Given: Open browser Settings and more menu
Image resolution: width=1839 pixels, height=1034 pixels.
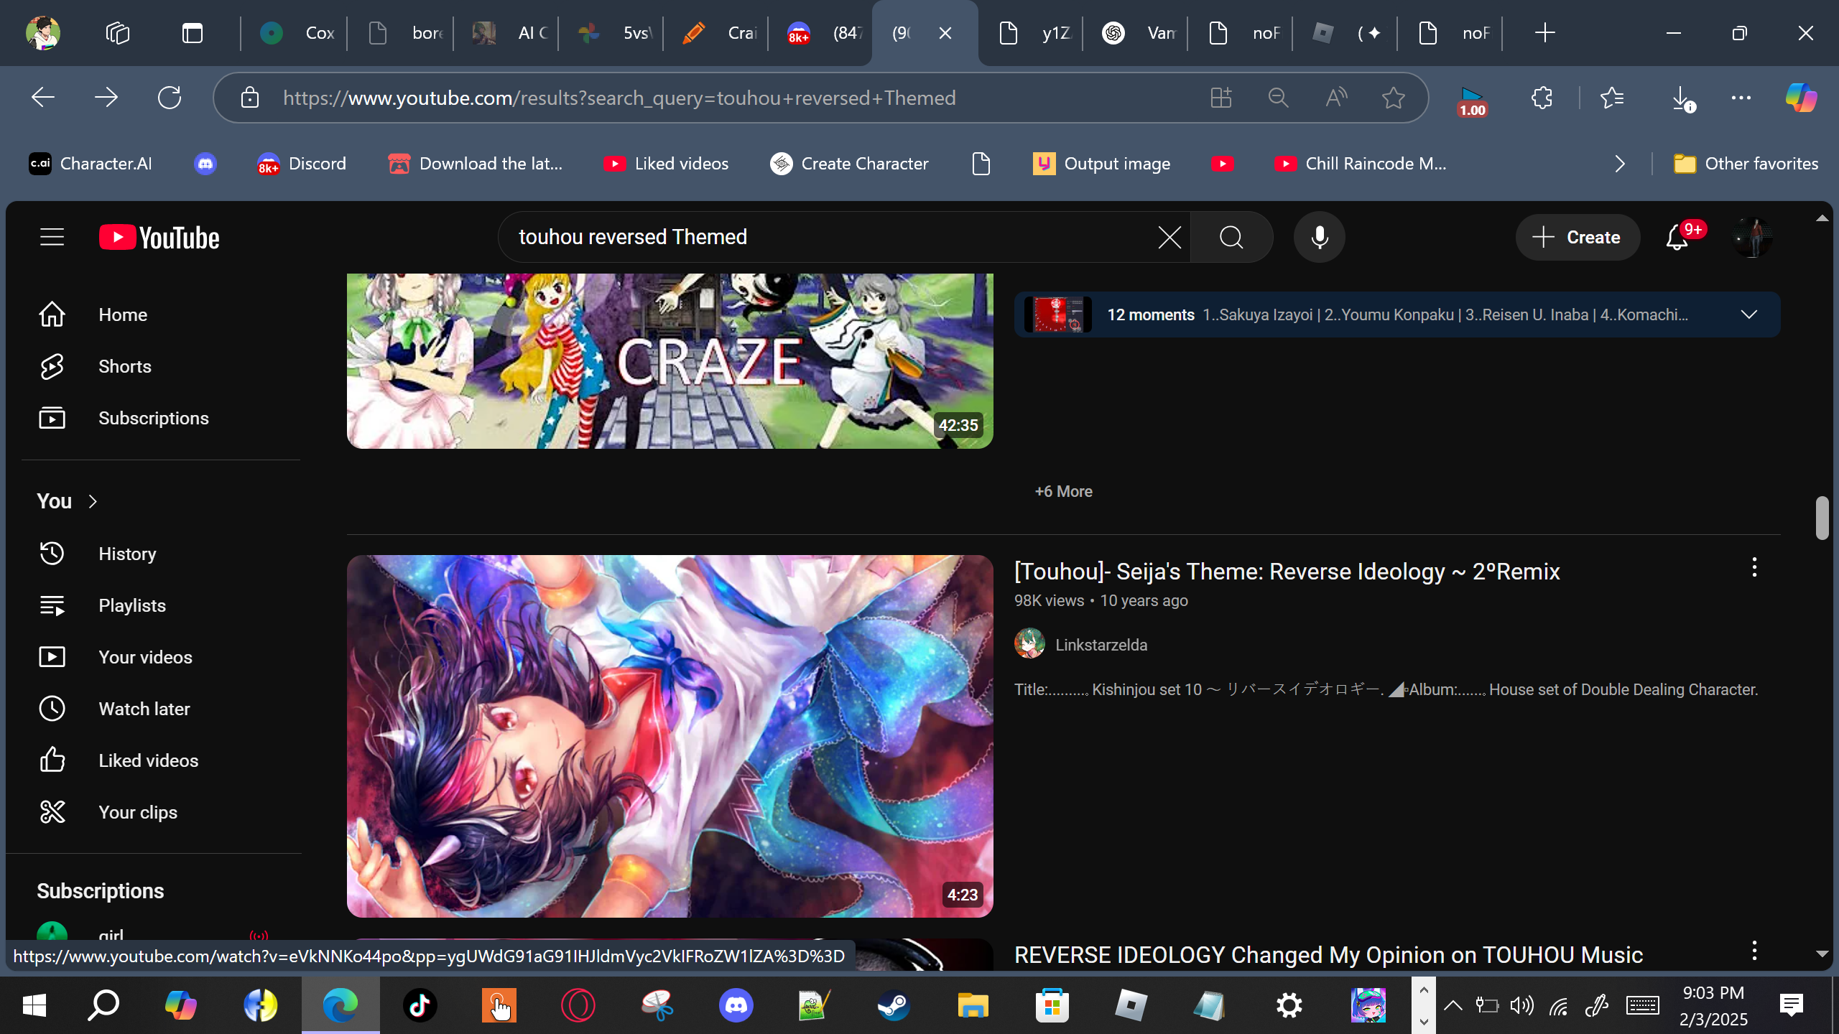Looking at the screenshot, I should click(x=1741, y=98).
